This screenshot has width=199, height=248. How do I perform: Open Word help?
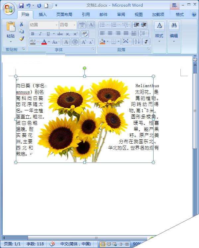194,15
